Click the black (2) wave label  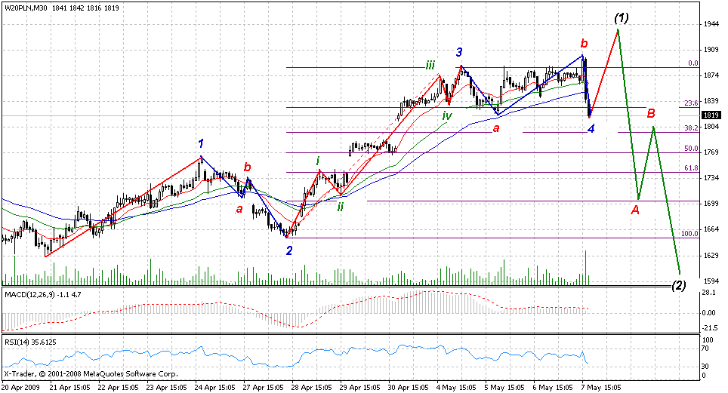[678, 285]
